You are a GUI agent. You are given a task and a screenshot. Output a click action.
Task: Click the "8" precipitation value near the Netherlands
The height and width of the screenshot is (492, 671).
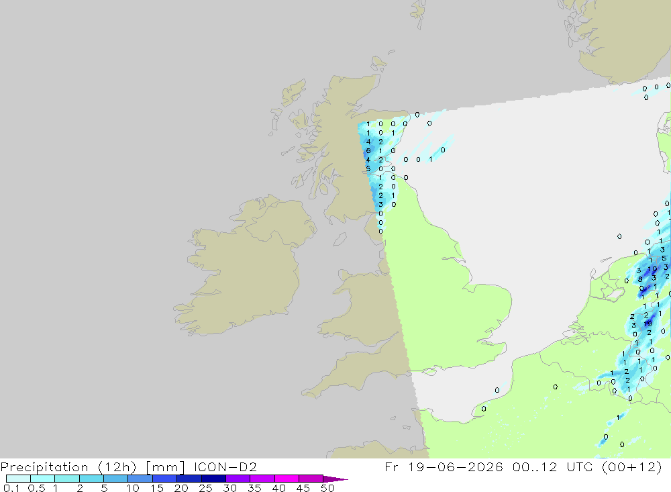coord(640,279)
